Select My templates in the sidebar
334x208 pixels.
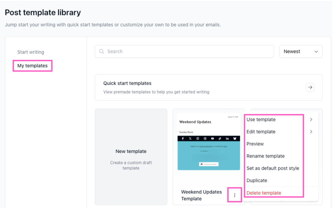pos(32,66)
